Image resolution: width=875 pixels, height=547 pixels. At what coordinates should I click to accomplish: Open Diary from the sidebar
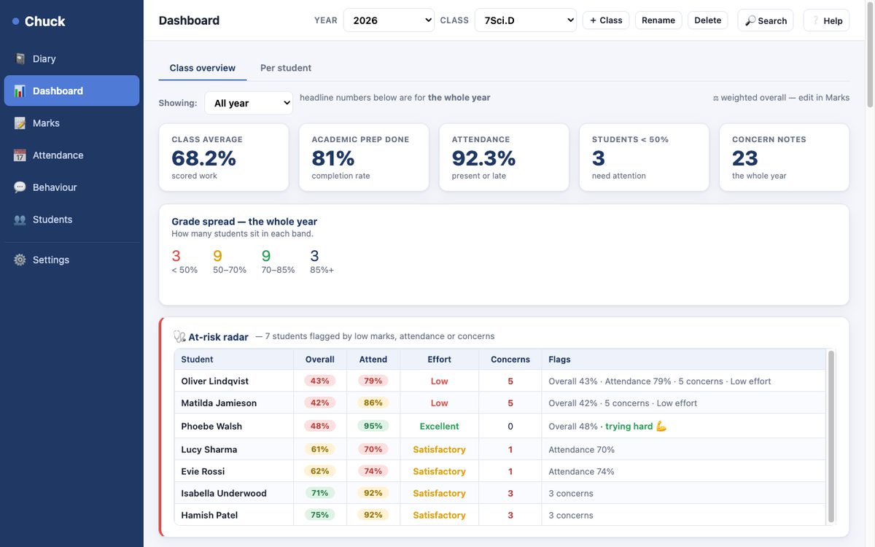71,59
